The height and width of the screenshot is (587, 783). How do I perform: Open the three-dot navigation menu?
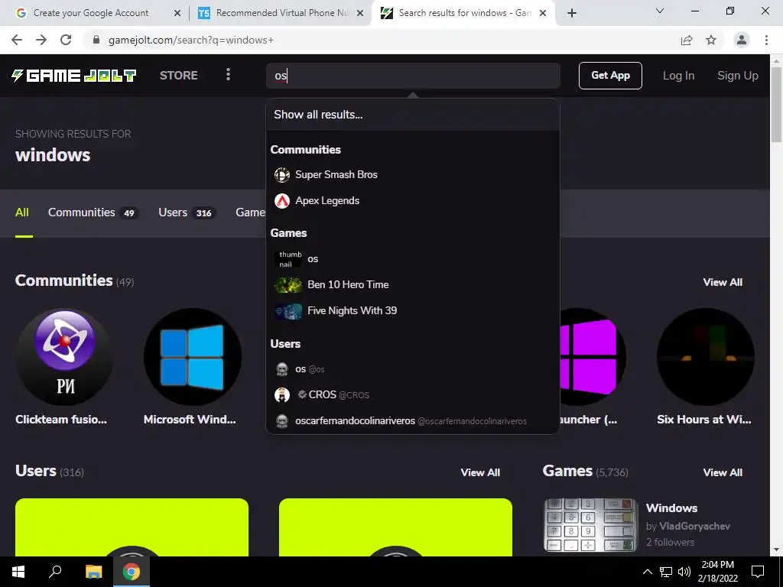228,75
